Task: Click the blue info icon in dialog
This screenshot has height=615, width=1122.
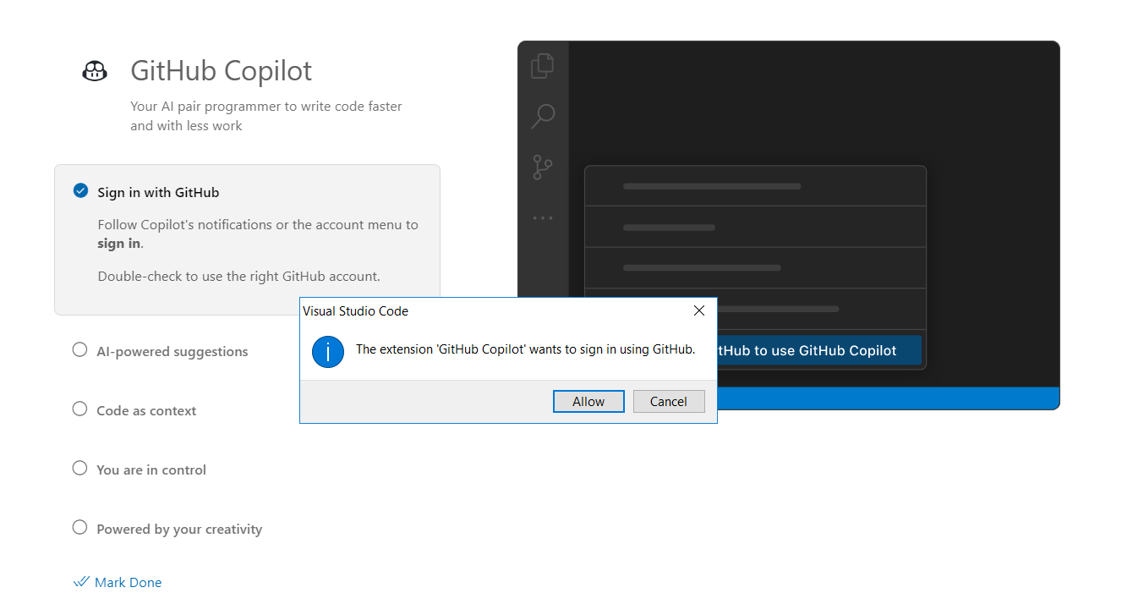Action: (x=328, y=351)
